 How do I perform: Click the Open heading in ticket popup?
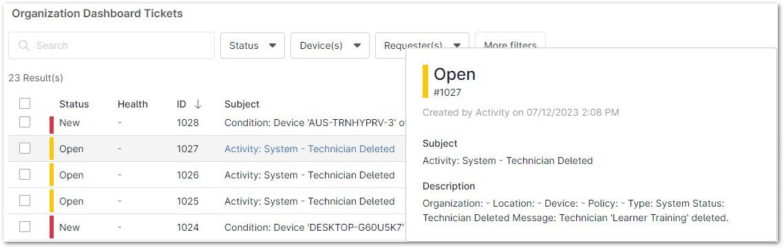coord(454,74)
